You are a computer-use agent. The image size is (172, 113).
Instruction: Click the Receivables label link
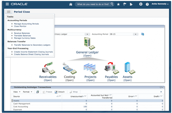(x=48, y=77)
